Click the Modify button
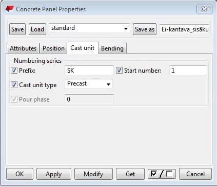The height and width of the screenshot is (187, 217). [93, 174]
